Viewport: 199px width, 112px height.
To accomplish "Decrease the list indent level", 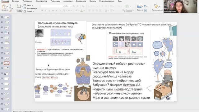I will 102,6.
